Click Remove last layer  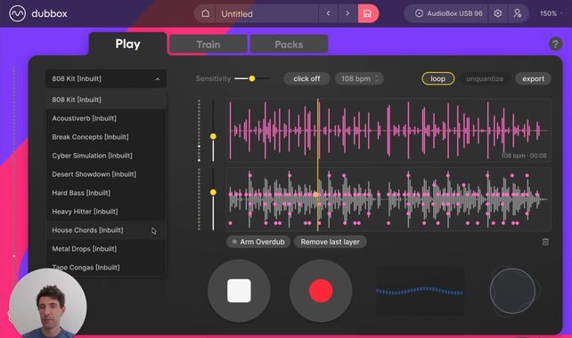(x=331, y=242)
